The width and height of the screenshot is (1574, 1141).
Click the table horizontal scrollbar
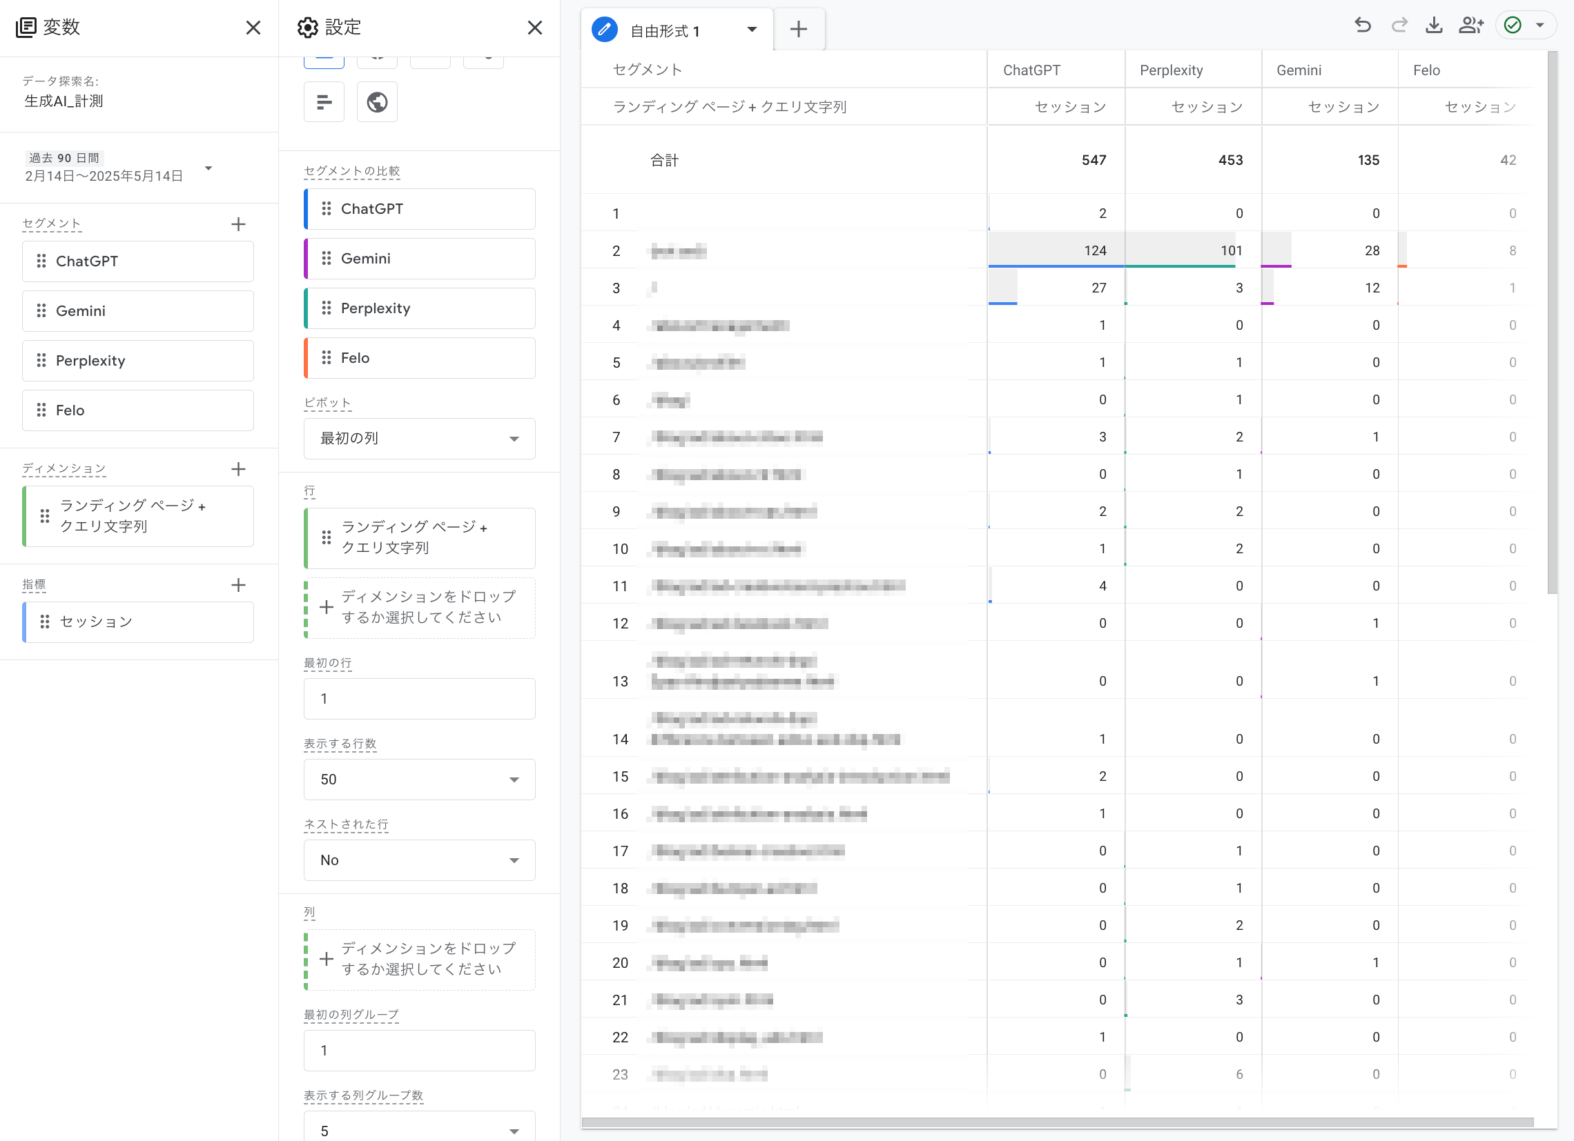point(1057,1122)
